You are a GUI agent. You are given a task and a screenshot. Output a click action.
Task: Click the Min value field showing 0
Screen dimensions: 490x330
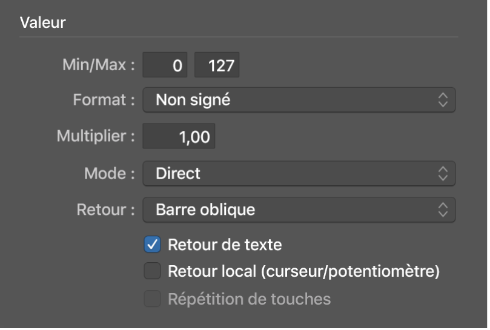point(166,65)
